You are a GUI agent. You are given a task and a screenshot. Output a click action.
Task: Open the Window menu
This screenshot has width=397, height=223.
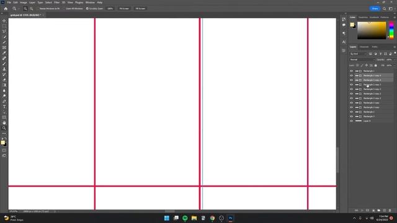(x=90, y=2)
